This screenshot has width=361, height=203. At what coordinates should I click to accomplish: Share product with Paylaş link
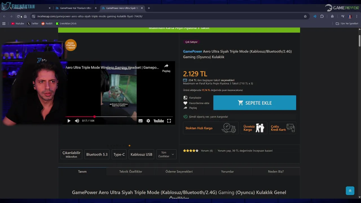pyautogui.click(x=190, y=108)
